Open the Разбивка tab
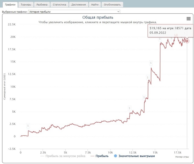Image resolution: width=194 pixels, height=164 pixels. 42,5
